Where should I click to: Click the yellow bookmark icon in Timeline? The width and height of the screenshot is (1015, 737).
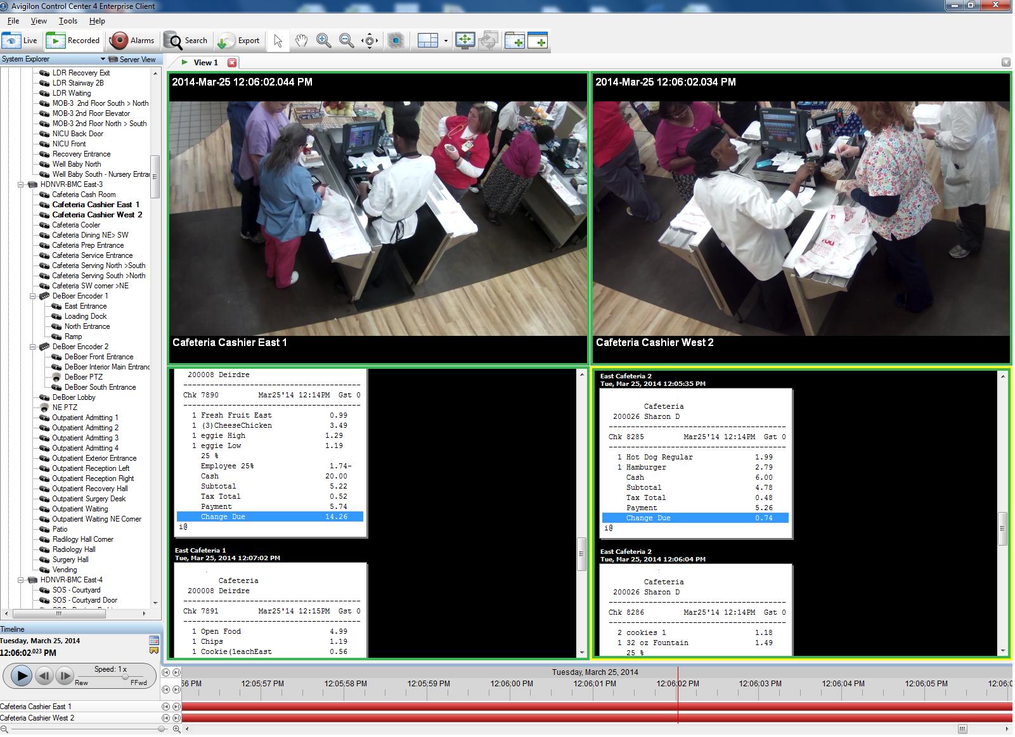click(153, 651)
